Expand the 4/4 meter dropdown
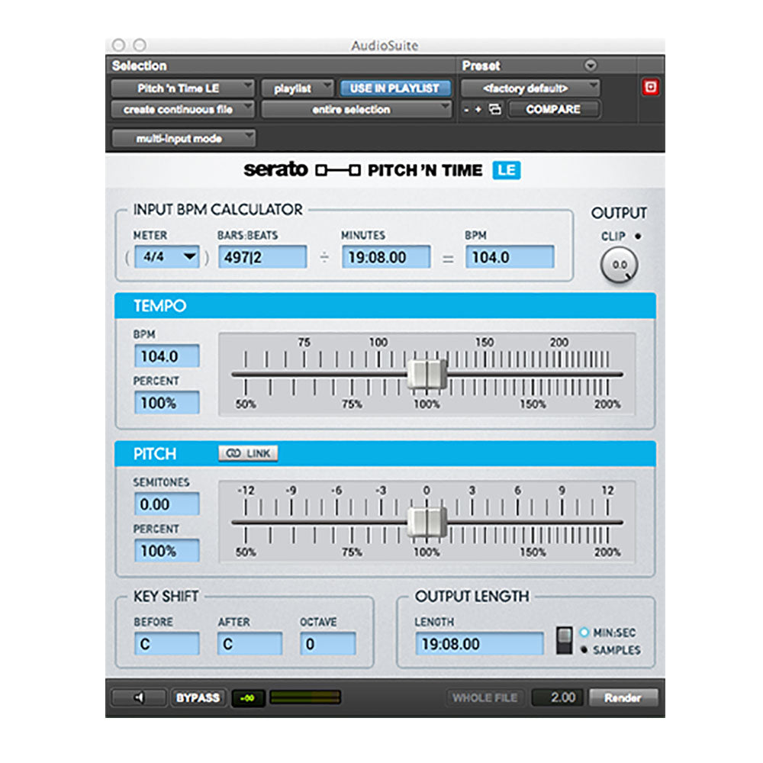Viewport: 763px width, 763px height. pos(166,257)
